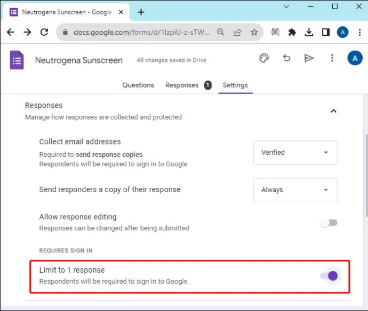The image size is (368, 311).
Task: Toggle the browser side panel icon
Action: point(326,32)
